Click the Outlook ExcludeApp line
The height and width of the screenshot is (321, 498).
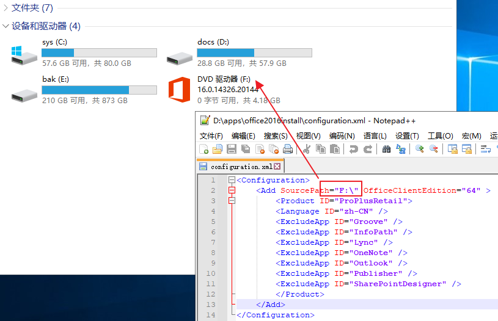pos(342,263)
